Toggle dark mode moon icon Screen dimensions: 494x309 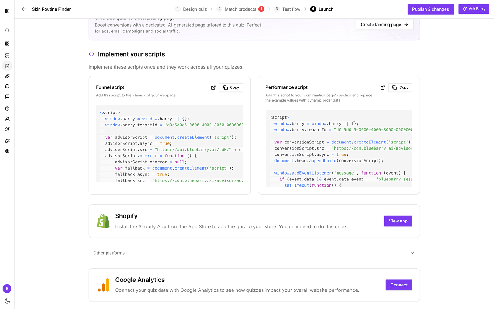7,301
